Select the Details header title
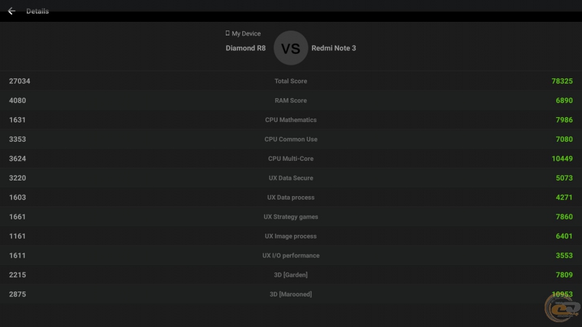 [38, 11]
